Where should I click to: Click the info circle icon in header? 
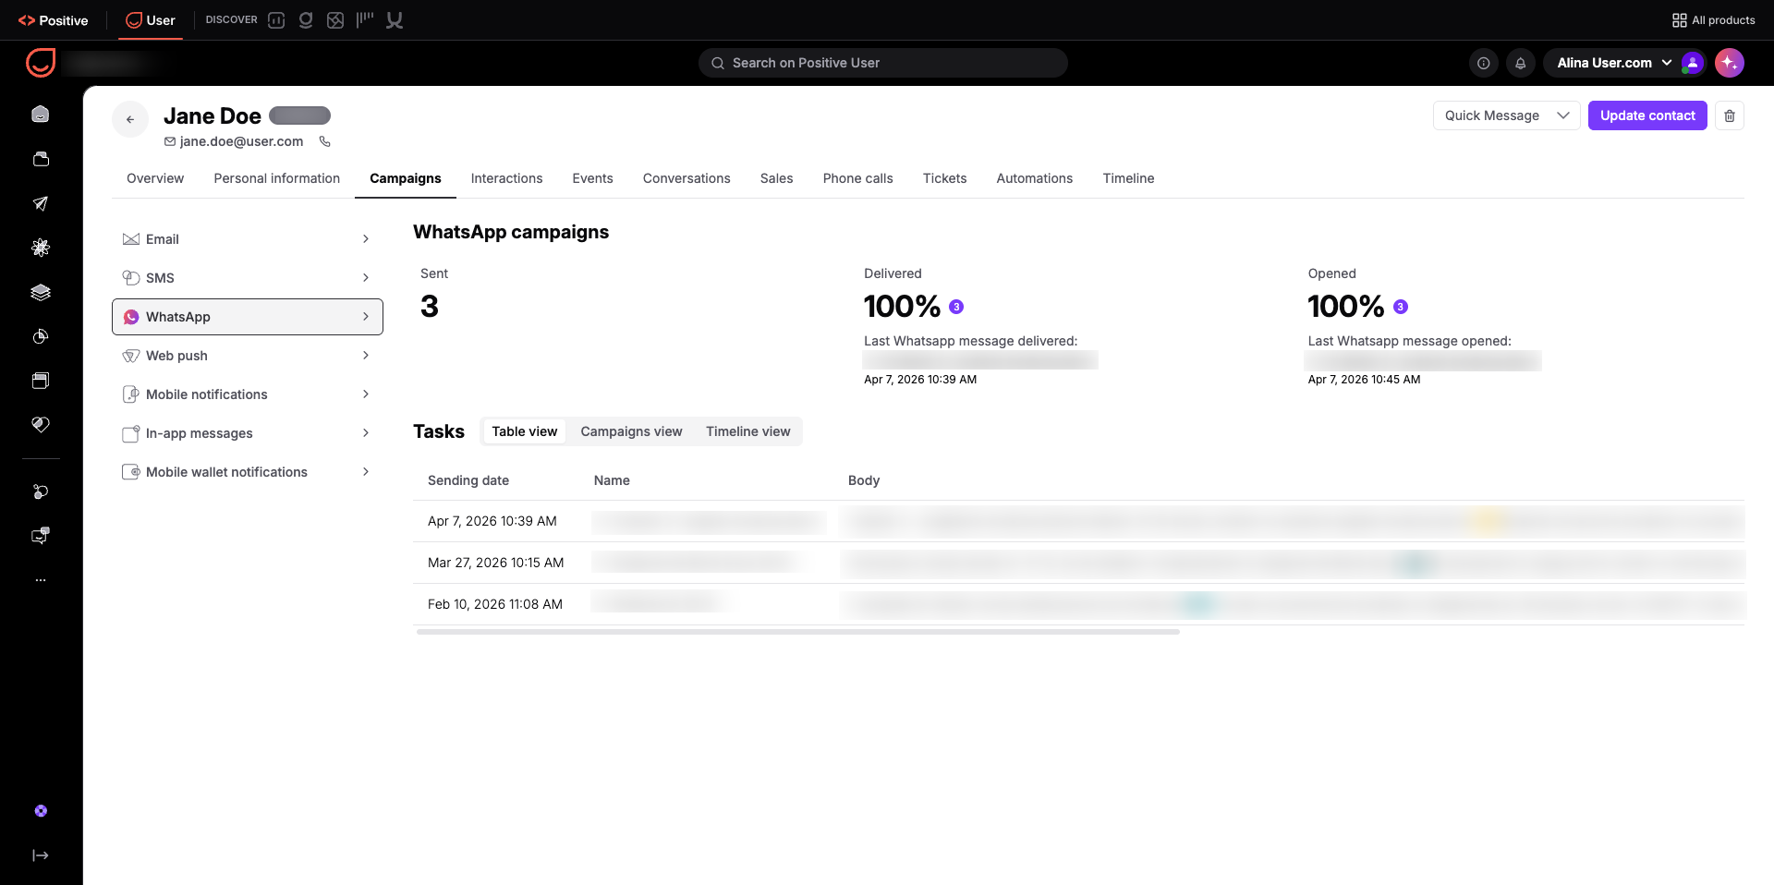click(x=1483, y=63)
